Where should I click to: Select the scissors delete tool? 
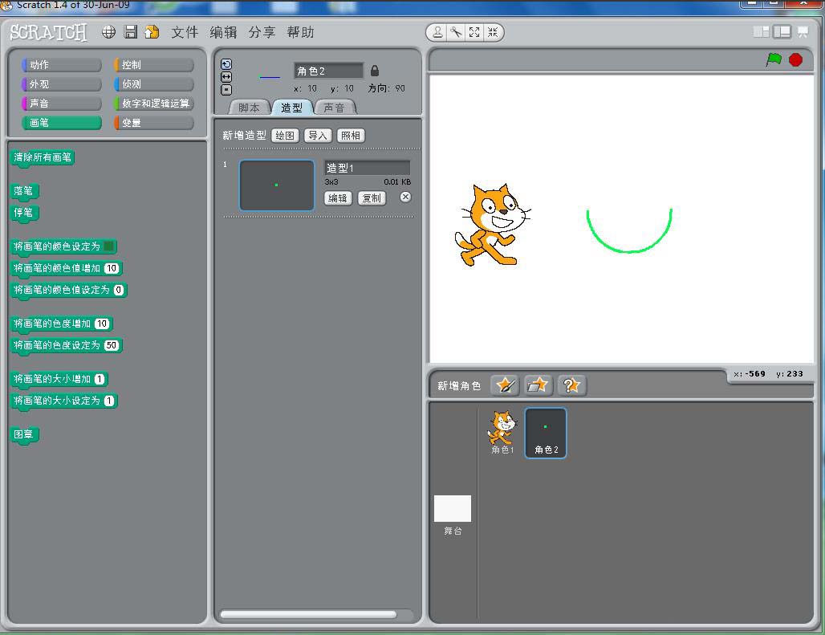[457, 32]
